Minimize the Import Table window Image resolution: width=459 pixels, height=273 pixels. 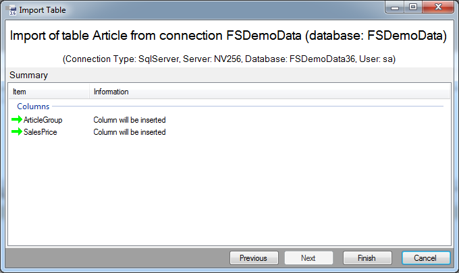point(395,7)
